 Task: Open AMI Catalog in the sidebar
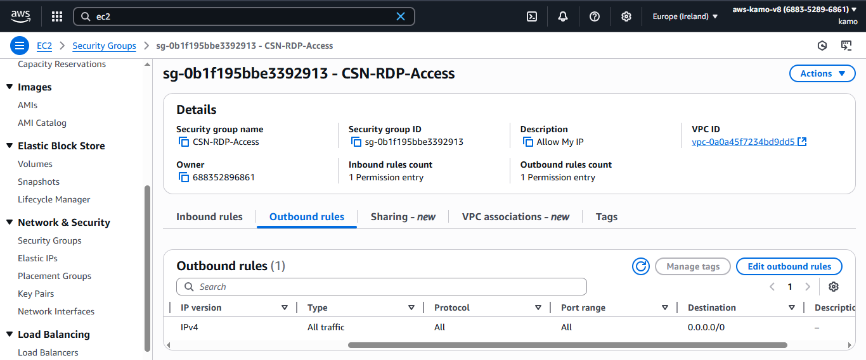click(x=42, y=123)
